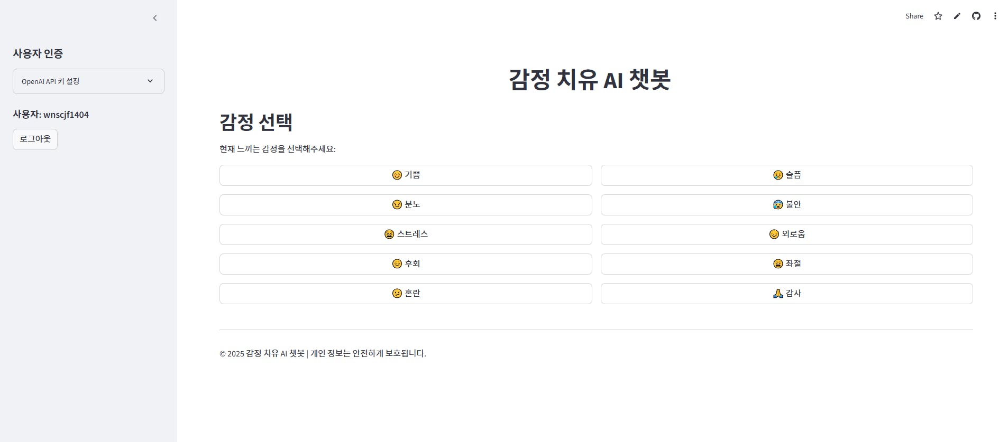Image resolution: width=1008 pixels, height=442 pixels.
Task: Choose the 불안 emotion
Action: click(787, 205)
